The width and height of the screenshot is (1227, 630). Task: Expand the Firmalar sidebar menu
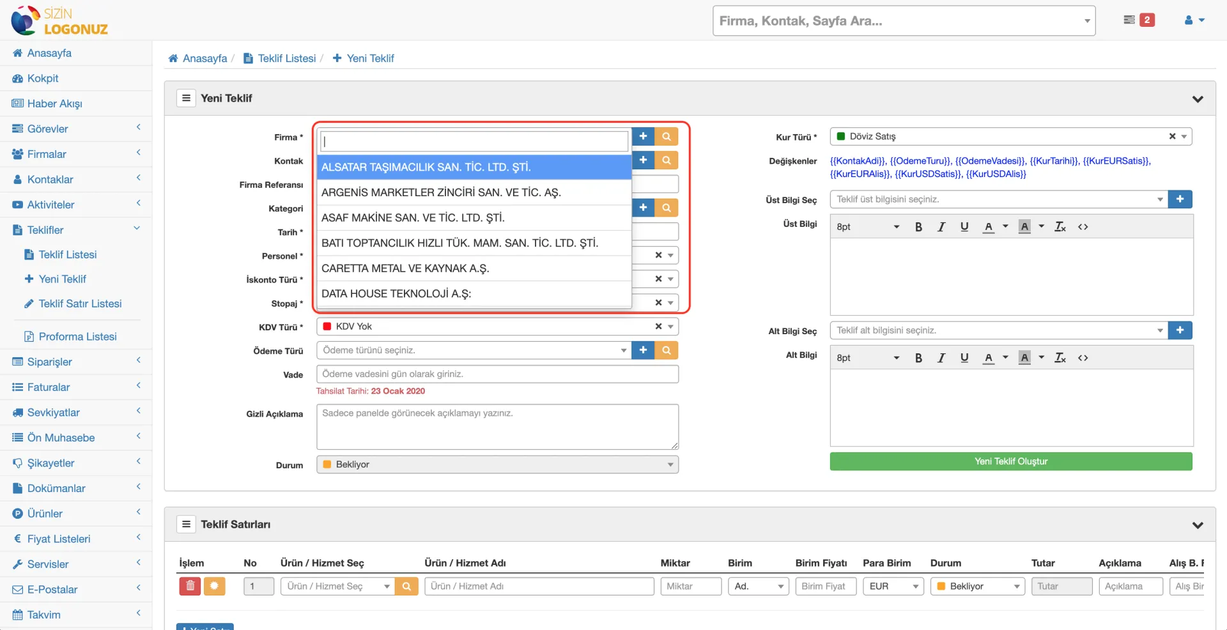point(76,154)
